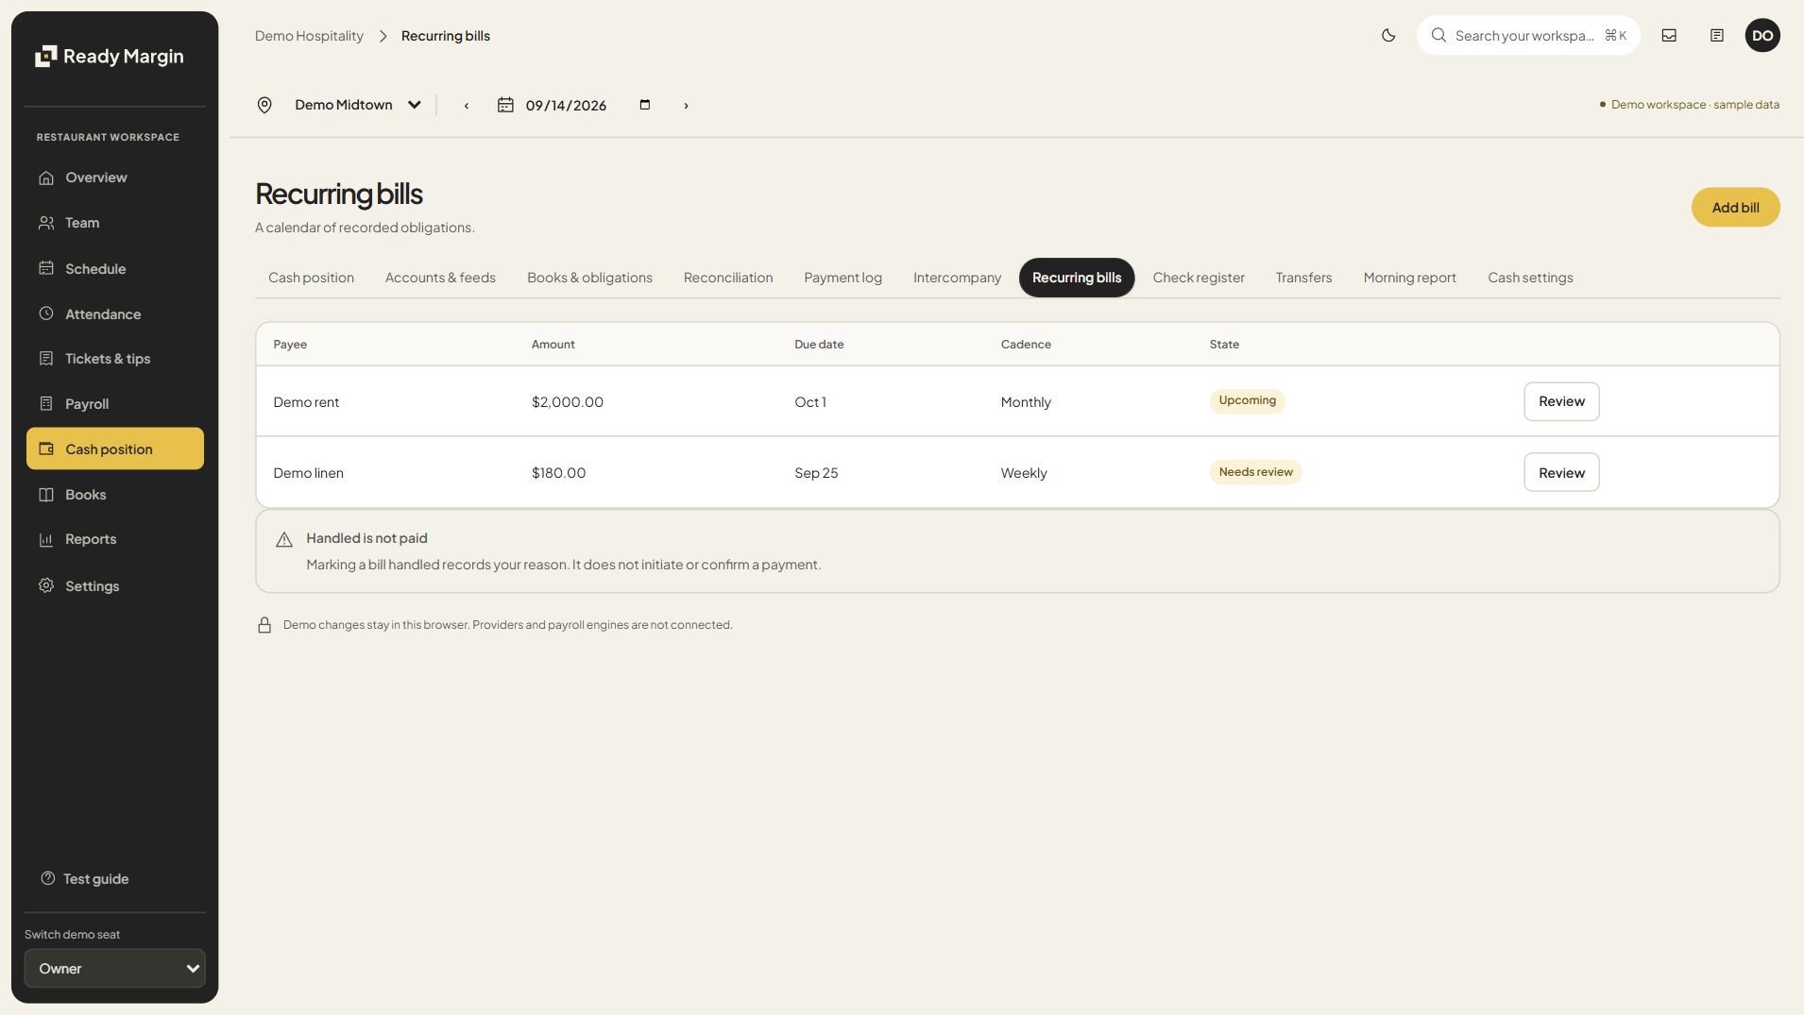
Task: Click the Add bill button
Action: coord(1735,208)
